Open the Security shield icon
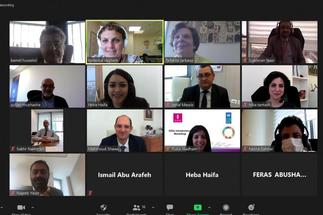This screenshot has width=323, height=215. 103,207
